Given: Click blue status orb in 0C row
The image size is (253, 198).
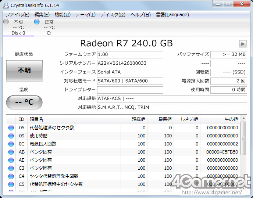Looking at the screenshot, I should (11, 144).
